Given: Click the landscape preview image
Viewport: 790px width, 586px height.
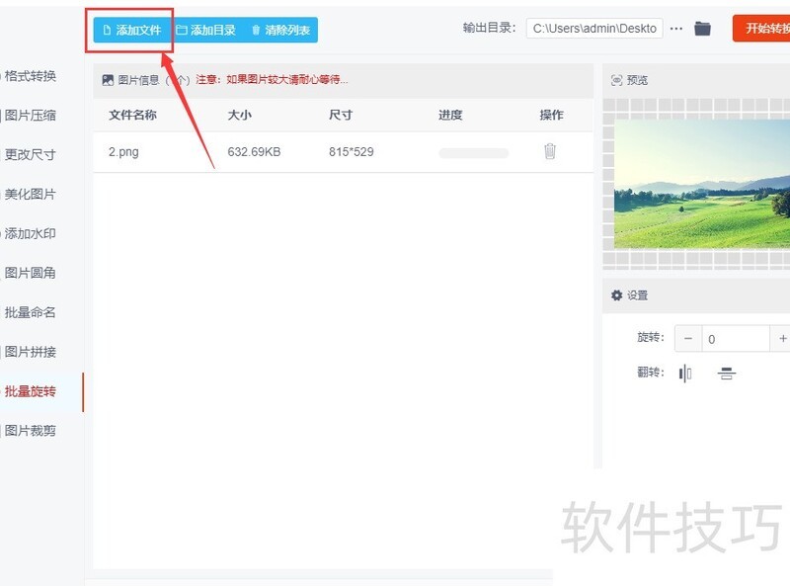Looking at the screenshot, I should pos(702,184).
